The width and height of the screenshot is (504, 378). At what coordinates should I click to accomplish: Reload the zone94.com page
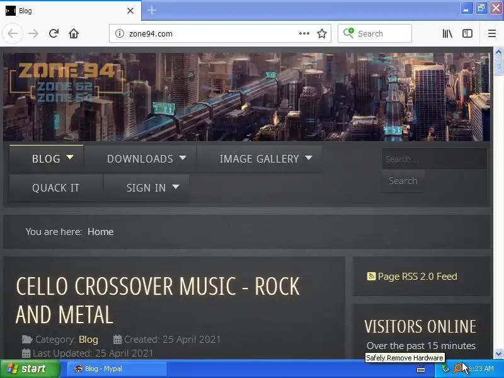(x=54, y=33)
